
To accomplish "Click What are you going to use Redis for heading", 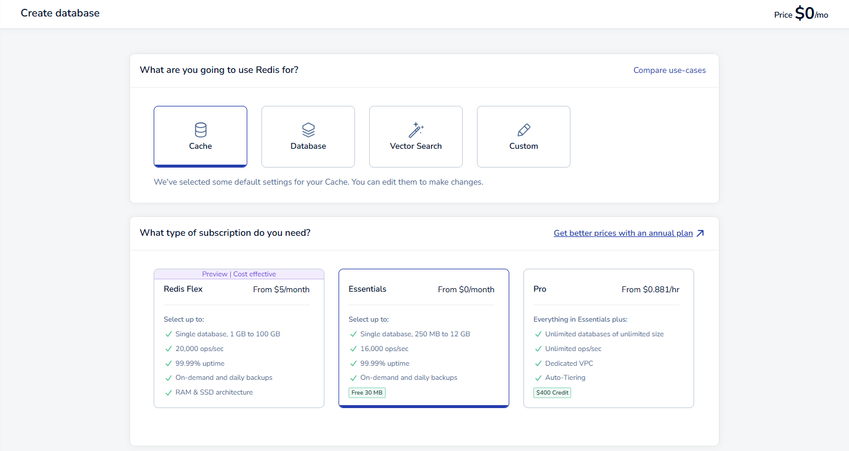I will click(219, 70).
